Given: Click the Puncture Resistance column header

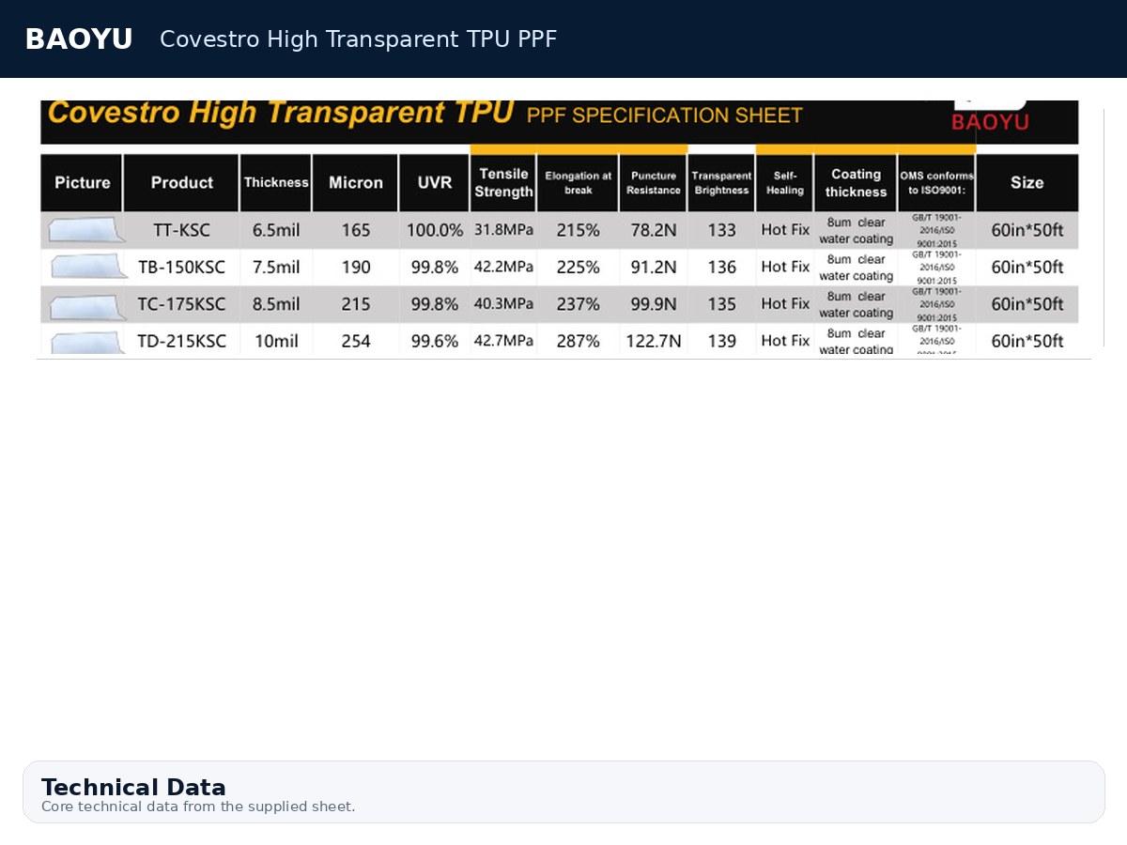Looking at the screenshot, I should 654,182.
